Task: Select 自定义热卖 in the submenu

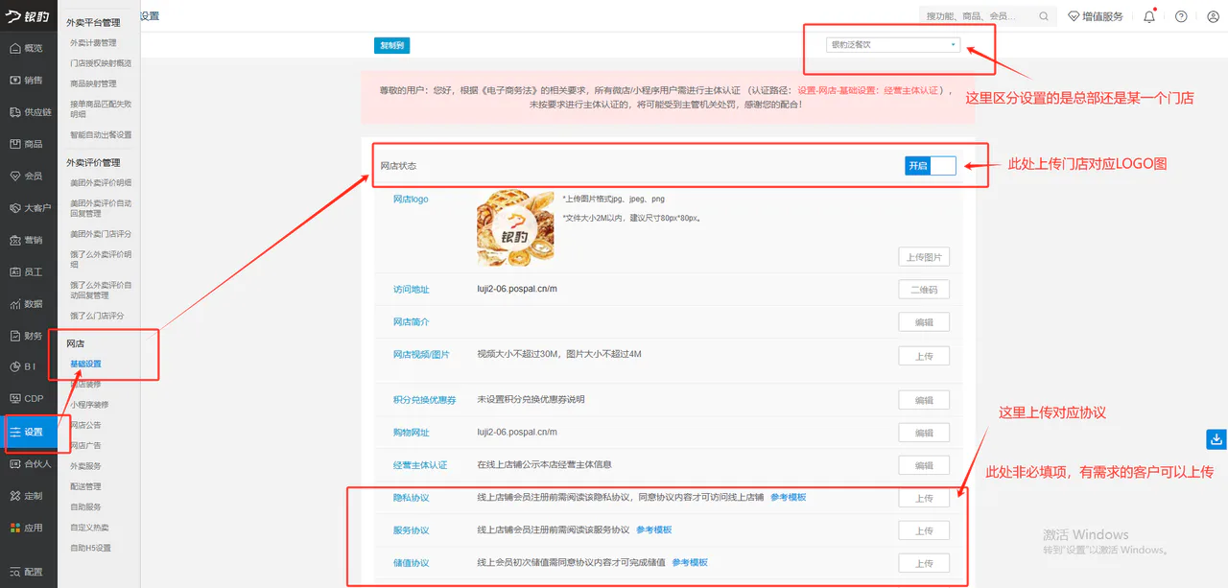Action: (89, 528)
